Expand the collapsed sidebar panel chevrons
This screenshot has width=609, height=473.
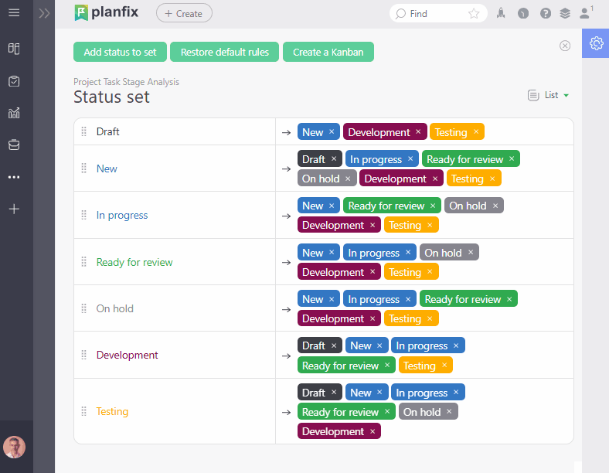click(44, 13)
